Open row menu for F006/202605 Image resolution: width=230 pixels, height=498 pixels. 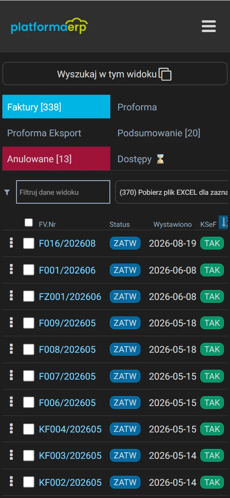pyautogui.click(x=11, y=402)
